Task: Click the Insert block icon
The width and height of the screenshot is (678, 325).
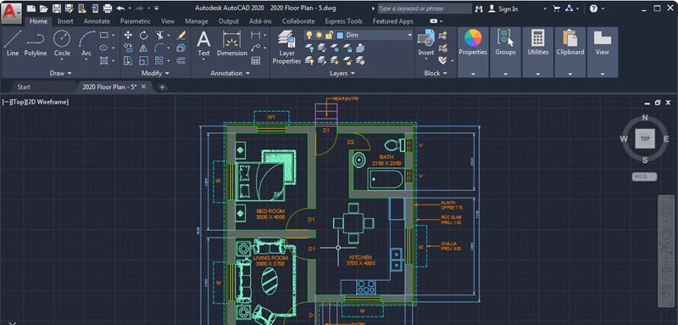Action: tap(426, 43)
